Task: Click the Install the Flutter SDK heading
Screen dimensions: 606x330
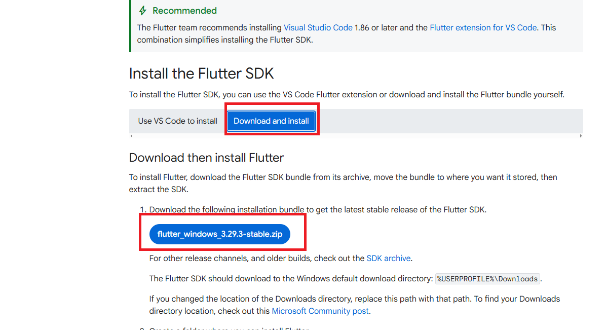Action: [201, 74]
